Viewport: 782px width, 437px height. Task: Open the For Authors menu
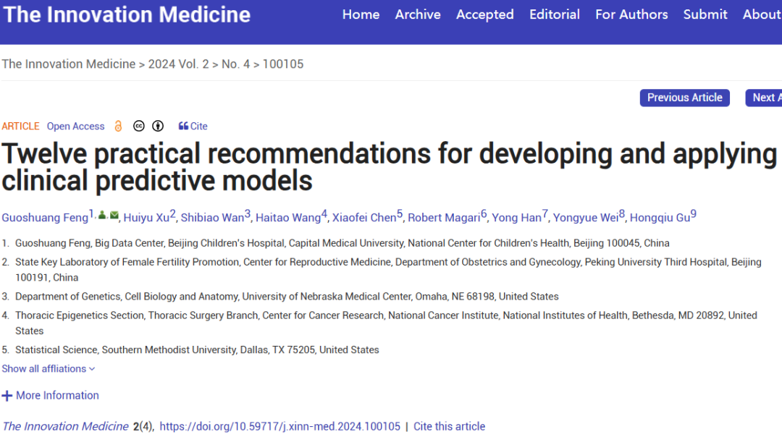click(631, 14)
